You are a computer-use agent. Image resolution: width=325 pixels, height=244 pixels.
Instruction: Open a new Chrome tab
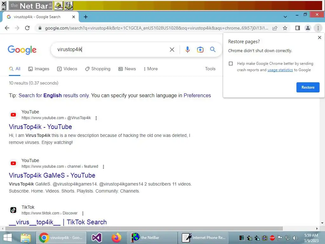point(86,17)
